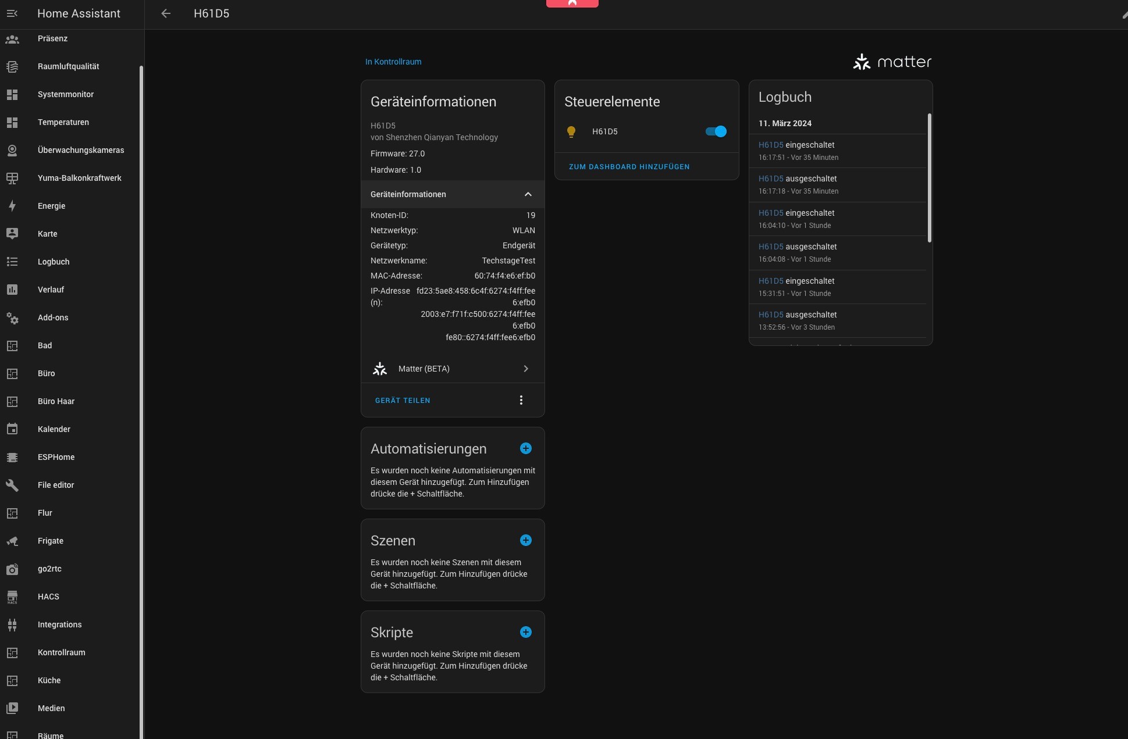Click the Energie lightning icon in sidebar
This screenshot has height=739, width=1128.
(x=12, y=206)
